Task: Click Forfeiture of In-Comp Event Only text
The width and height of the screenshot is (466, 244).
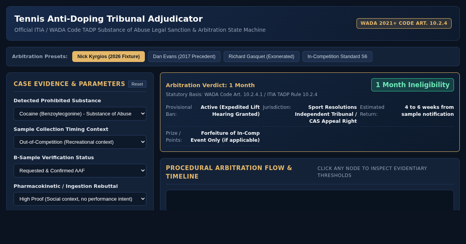Action: 225,137
